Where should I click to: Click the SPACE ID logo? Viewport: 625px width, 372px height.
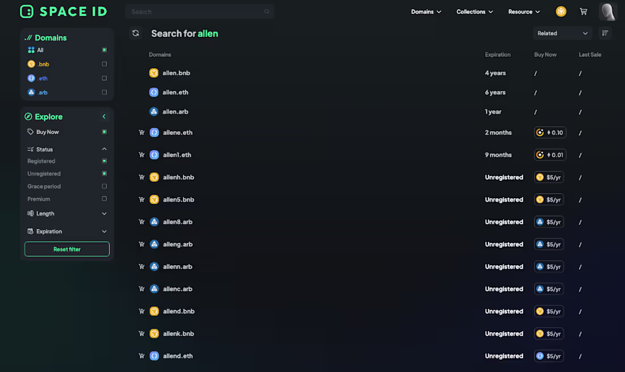coord(64,11)
